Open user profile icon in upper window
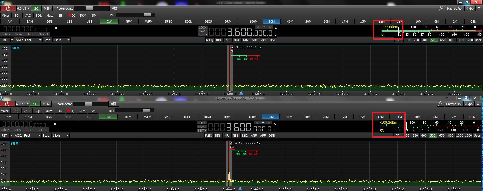 (441, 8)
